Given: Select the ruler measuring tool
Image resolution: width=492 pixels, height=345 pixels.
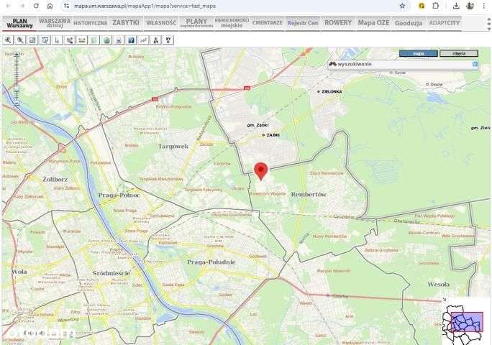Looking at the screenshot, I should pyautogui.click(x=82, y=40).
